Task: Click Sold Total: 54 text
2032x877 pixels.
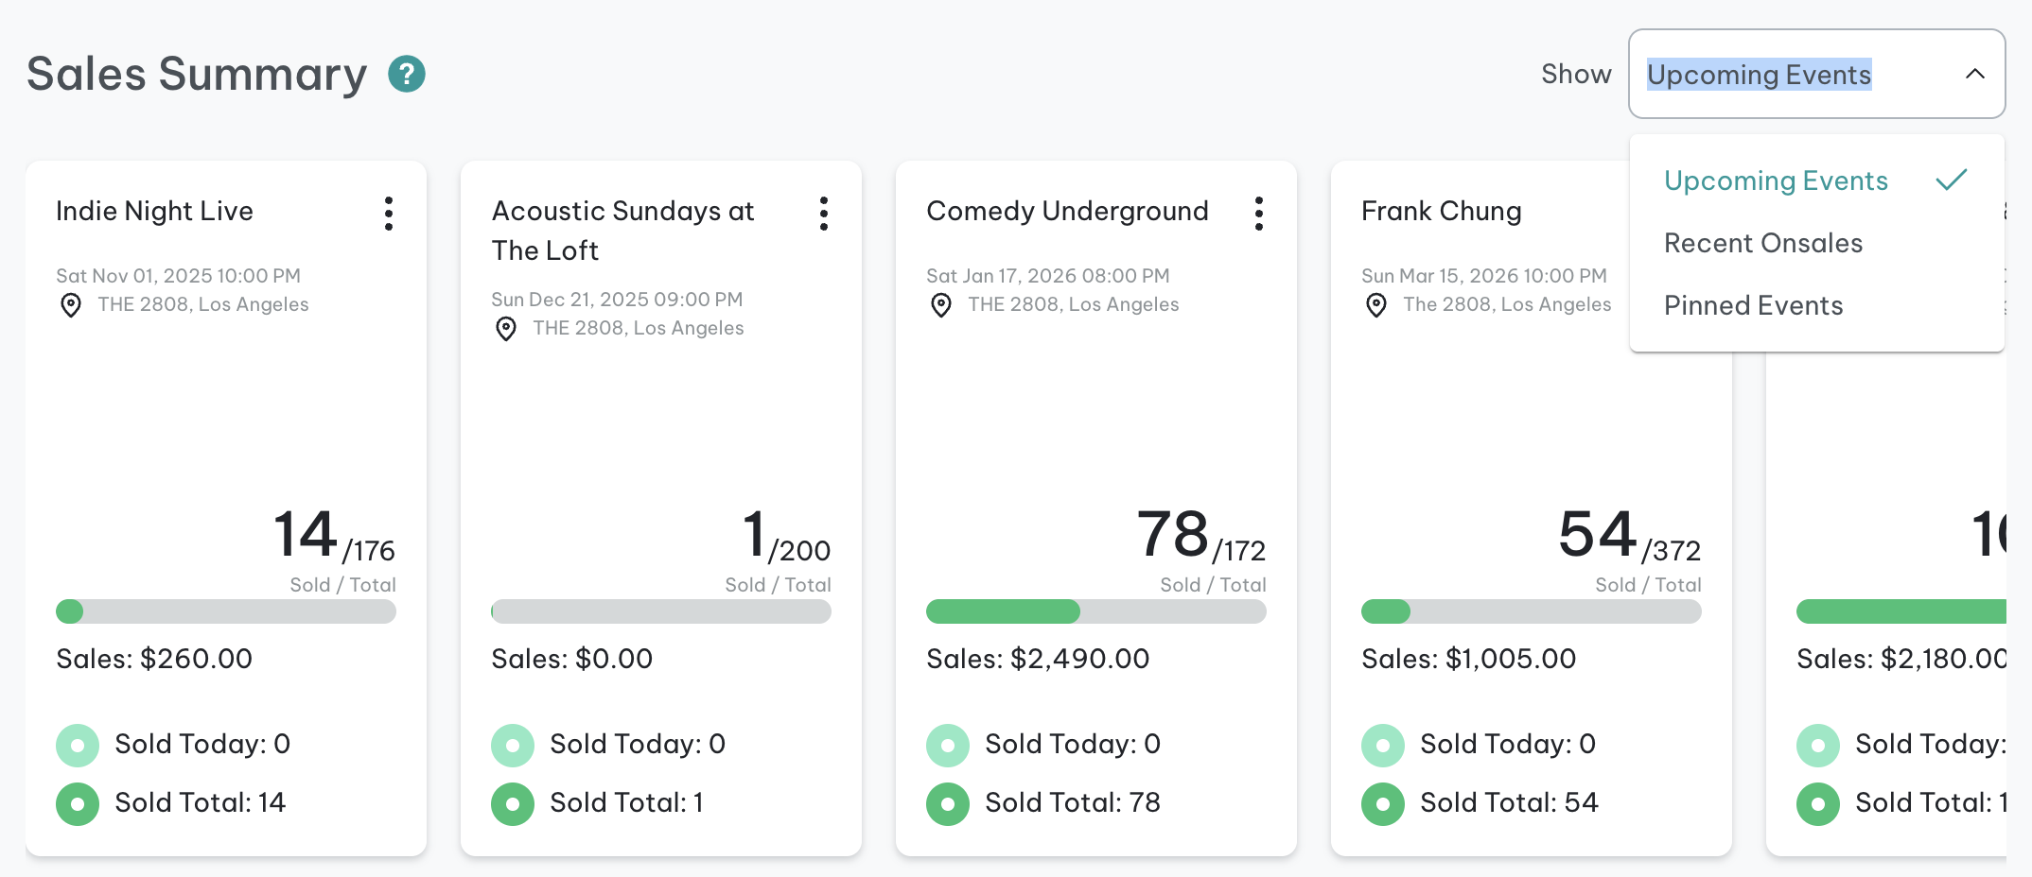Action: 1510,802
